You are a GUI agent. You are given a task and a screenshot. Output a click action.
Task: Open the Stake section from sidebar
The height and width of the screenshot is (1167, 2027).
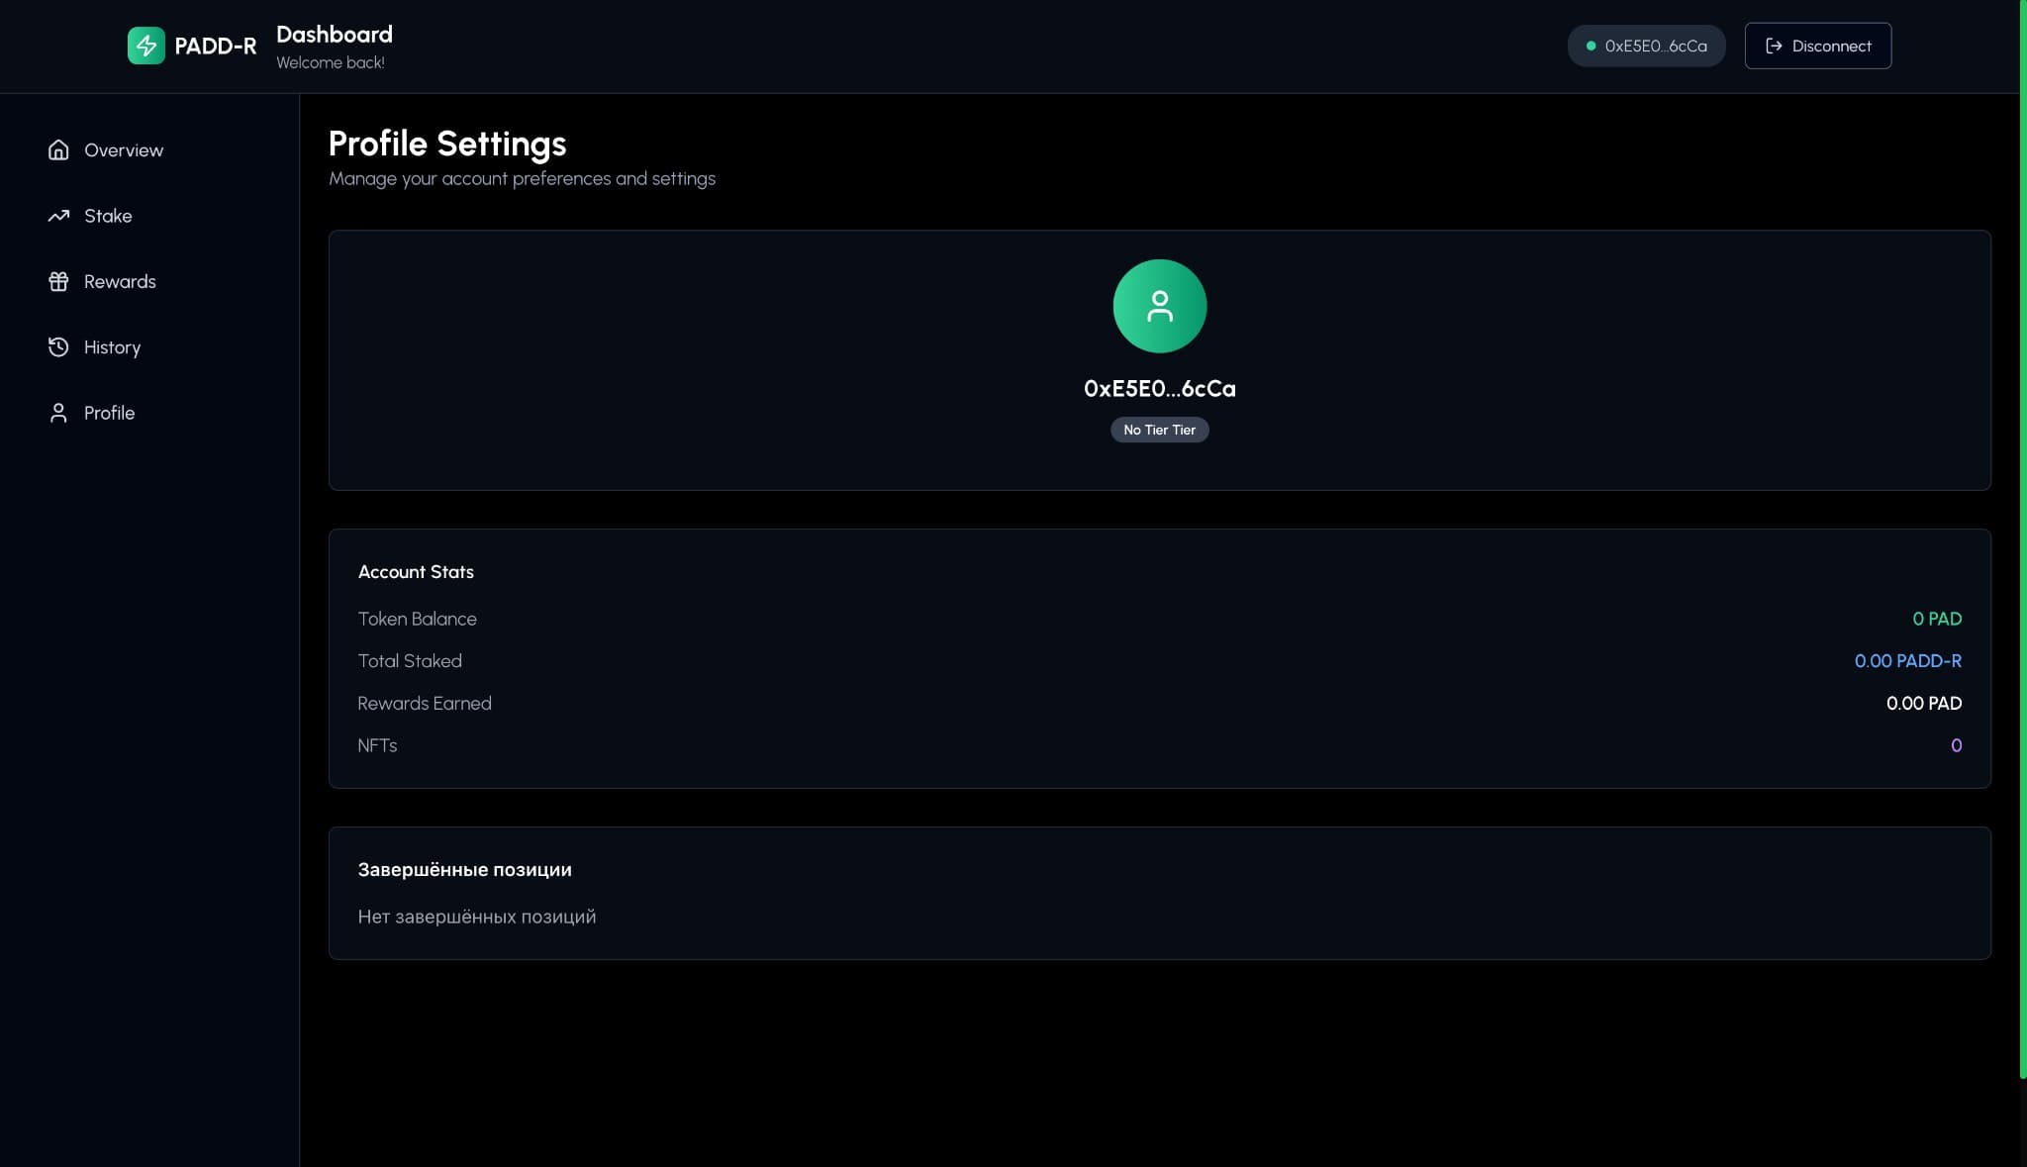point(109,215)
